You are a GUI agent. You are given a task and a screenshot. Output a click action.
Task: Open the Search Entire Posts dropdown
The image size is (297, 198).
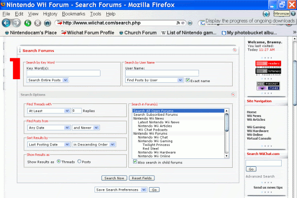click(x=48, y=80)
